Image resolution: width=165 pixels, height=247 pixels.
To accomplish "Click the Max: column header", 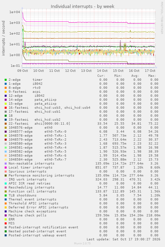I will pyautogui.click(x=152, y=76).
